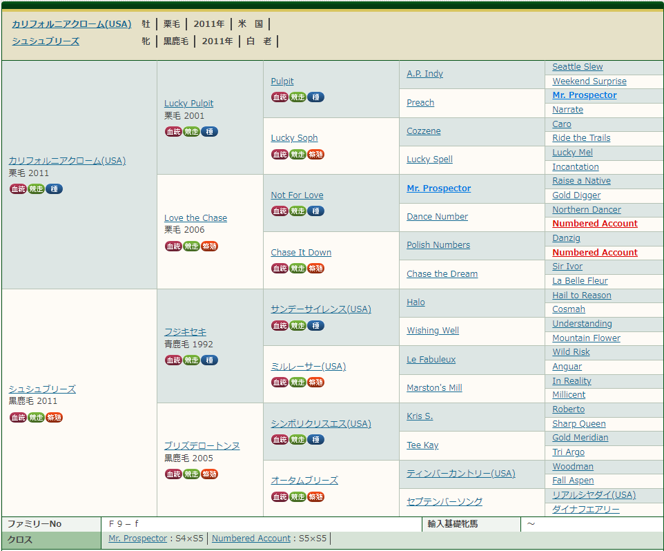The width and height of the screenshot is (664, 551).
Task: Open the 血統 badge under left カリフォルニアクローム 2011
Action: point(18,189)
